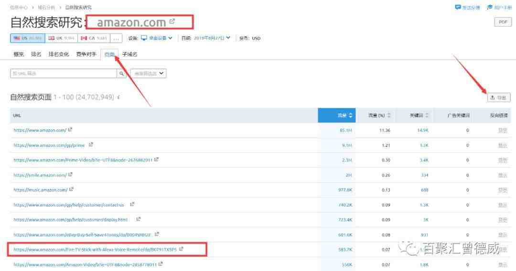Open external link icon for gp/prime URL
516x271 pixels.
coord(91,144)
